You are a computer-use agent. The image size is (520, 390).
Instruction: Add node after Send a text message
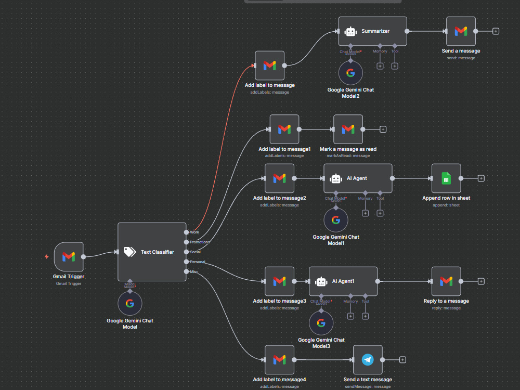pyautogui.click(x=402, y=360)
